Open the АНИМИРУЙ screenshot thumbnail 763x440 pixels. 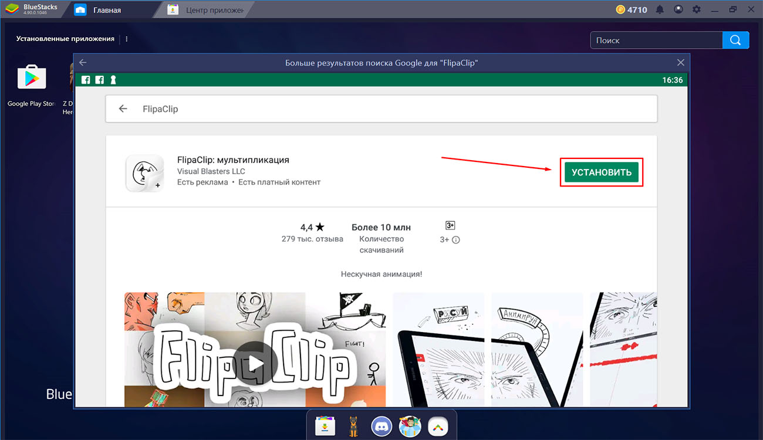[x=537, y=349]
